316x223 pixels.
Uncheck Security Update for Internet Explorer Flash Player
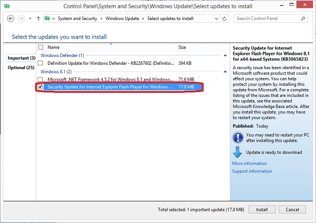pyautogui.click(x=41, y=87)
